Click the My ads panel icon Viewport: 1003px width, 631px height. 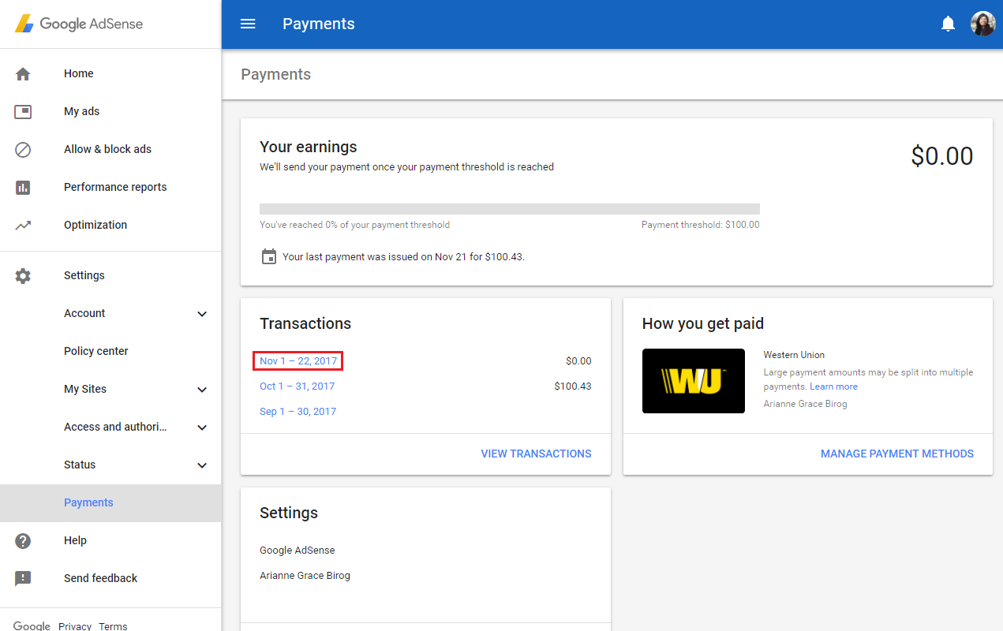click(x=23, y=111)
